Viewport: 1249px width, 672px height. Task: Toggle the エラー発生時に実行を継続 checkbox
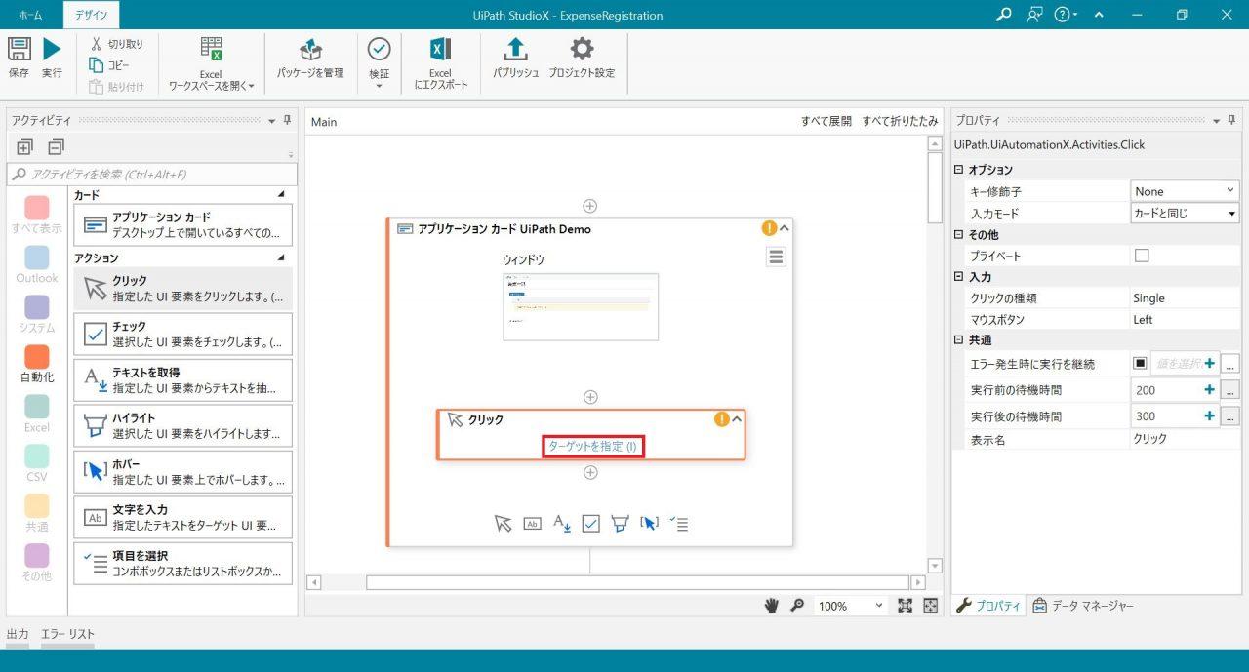pos(1140,363)
